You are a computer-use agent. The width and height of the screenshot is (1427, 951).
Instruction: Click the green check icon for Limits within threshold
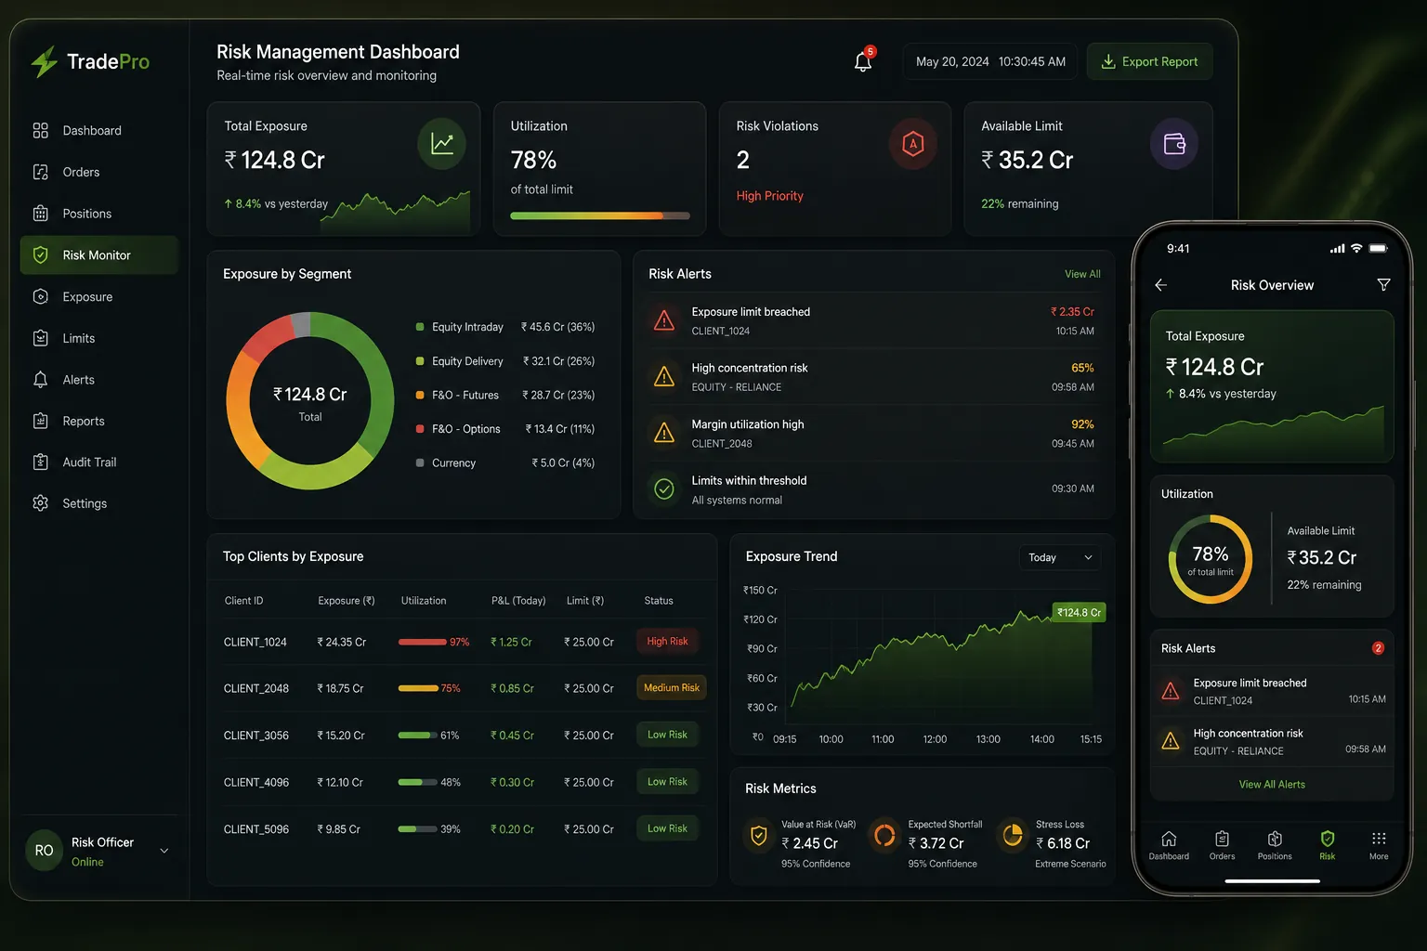click(x=664, y=489)
